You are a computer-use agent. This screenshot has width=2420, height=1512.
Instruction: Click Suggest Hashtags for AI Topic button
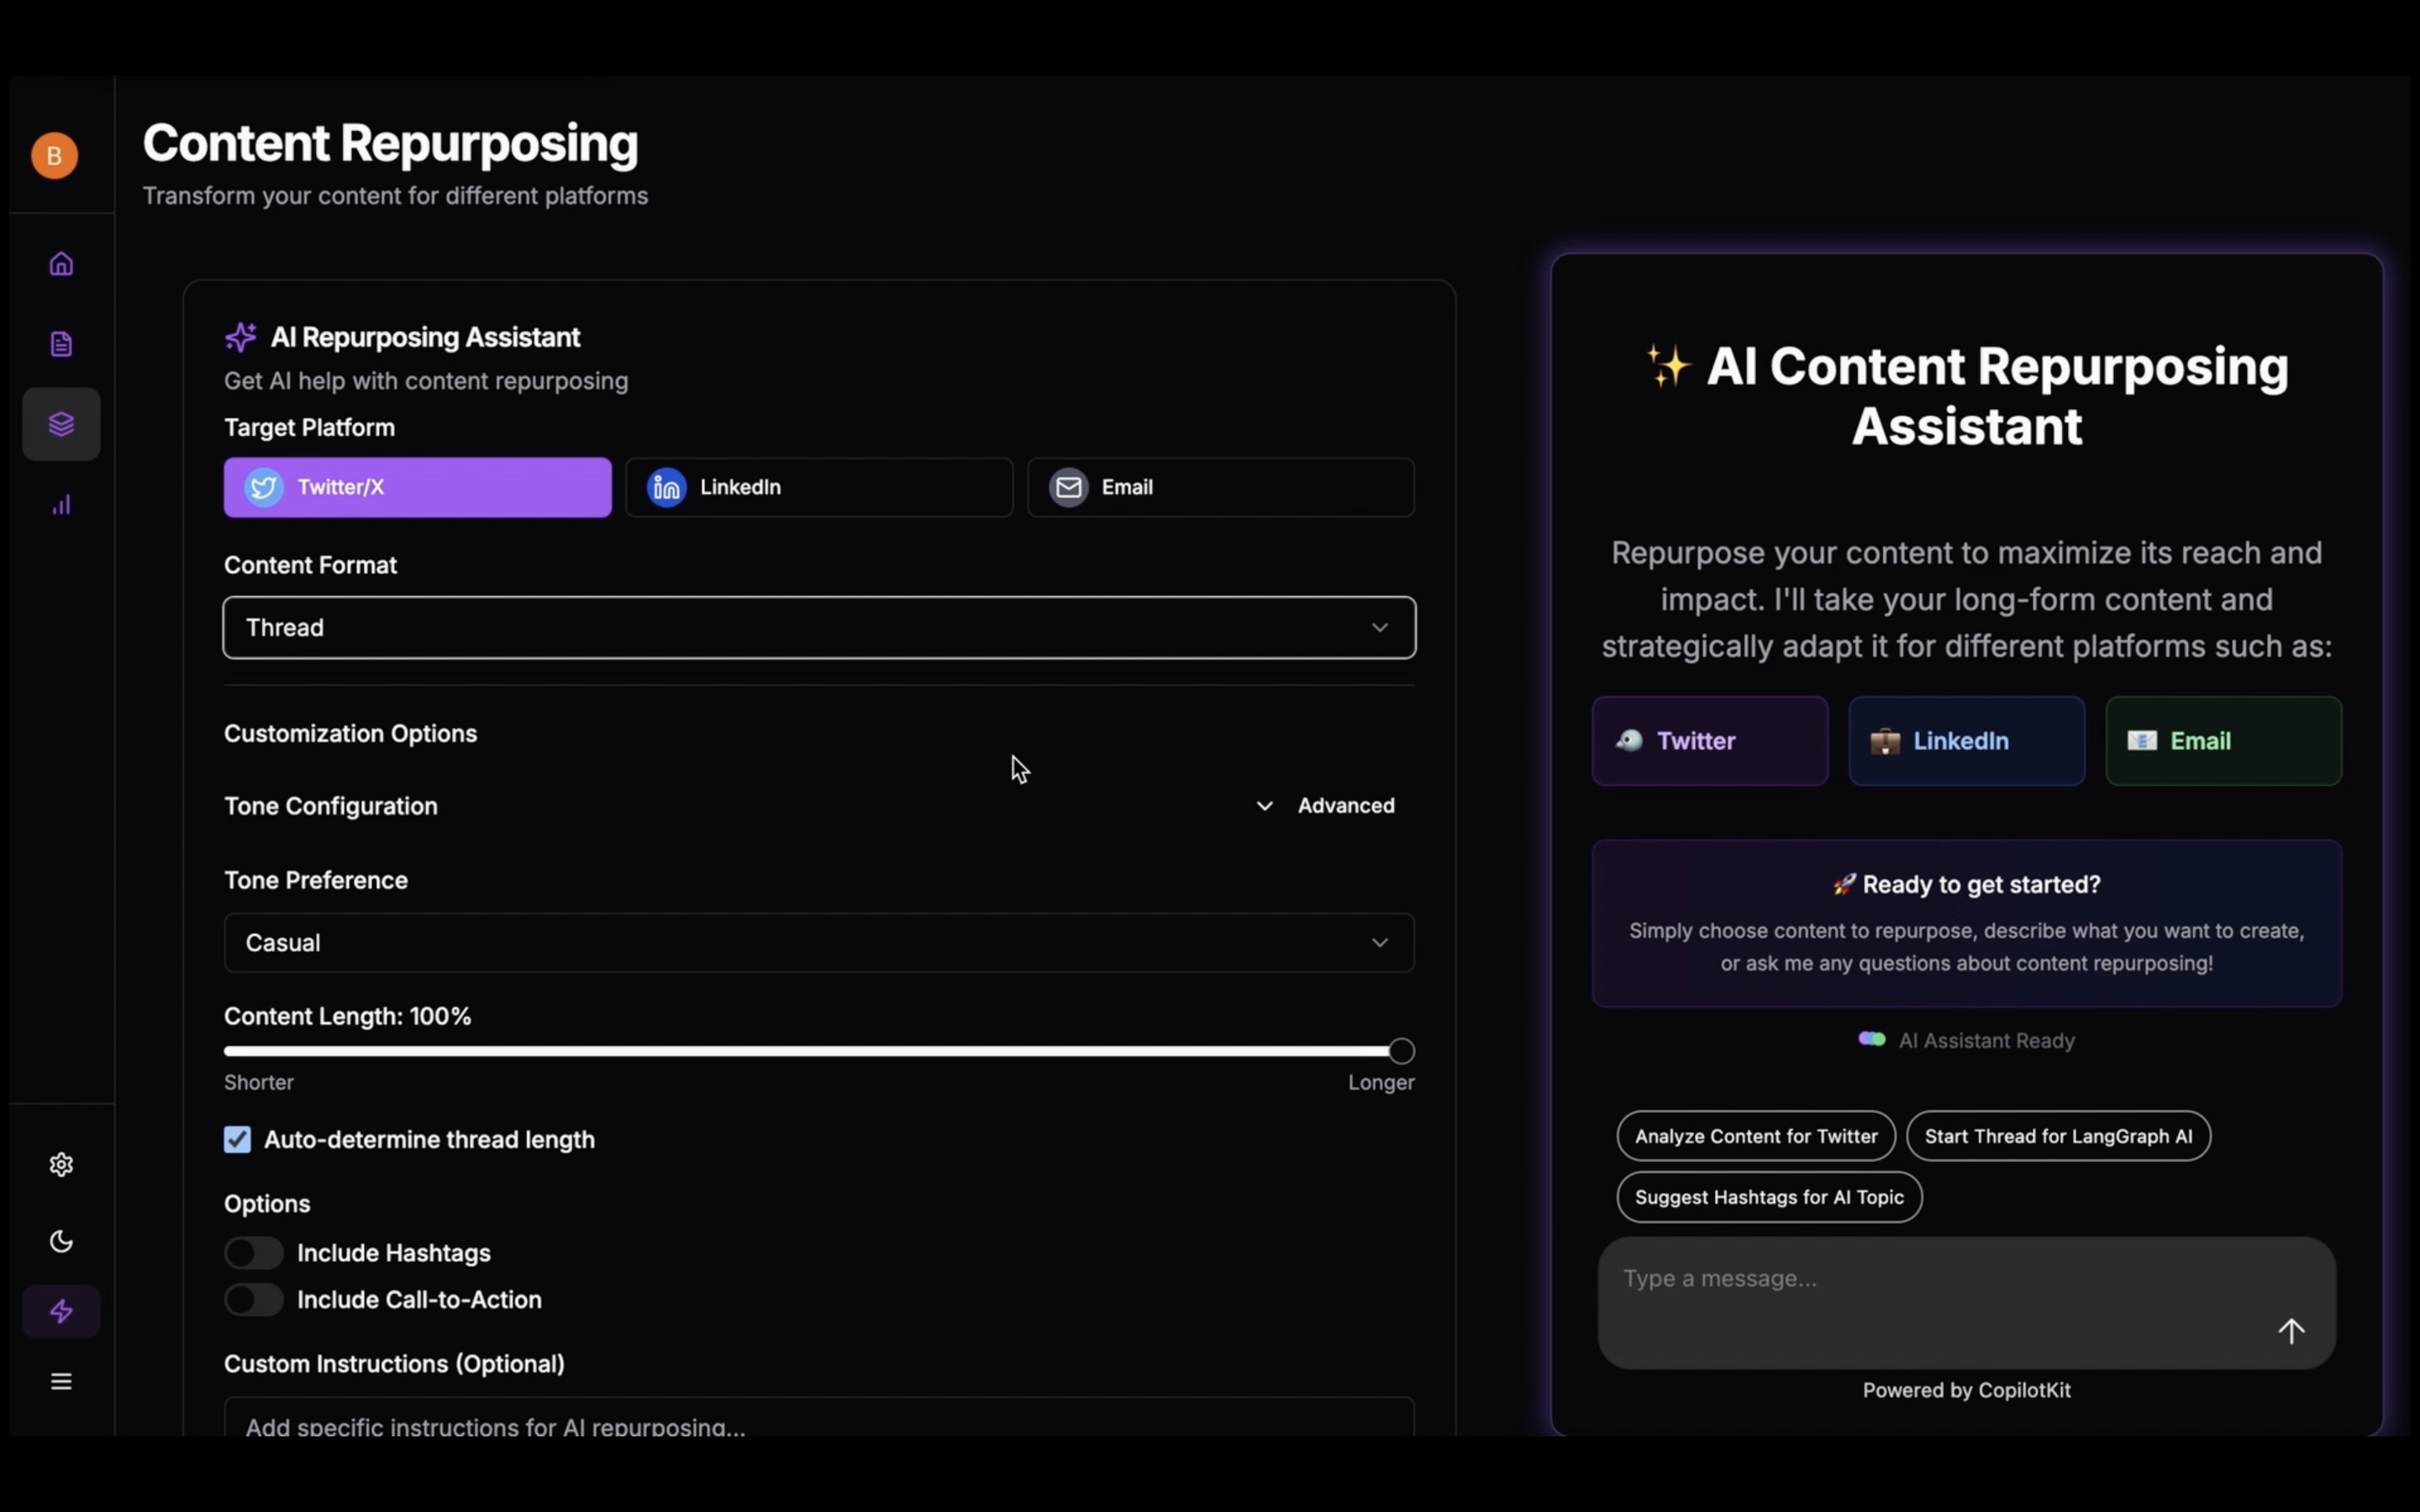pyautogui.click(x=1768, y=1197)
